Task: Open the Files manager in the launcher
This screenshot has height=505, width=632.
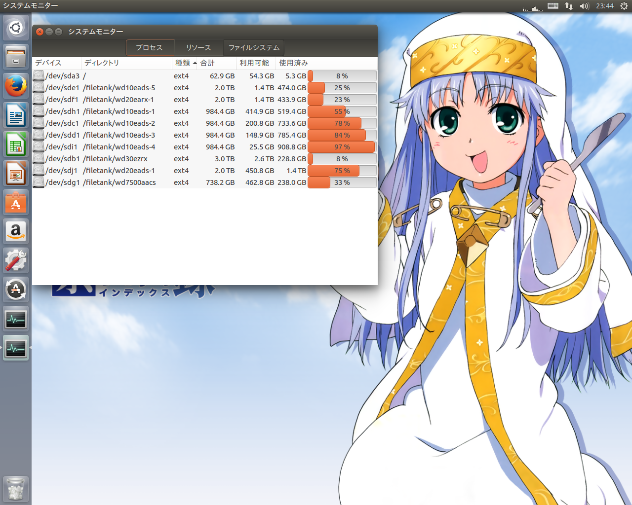Action: coord(16,57)
